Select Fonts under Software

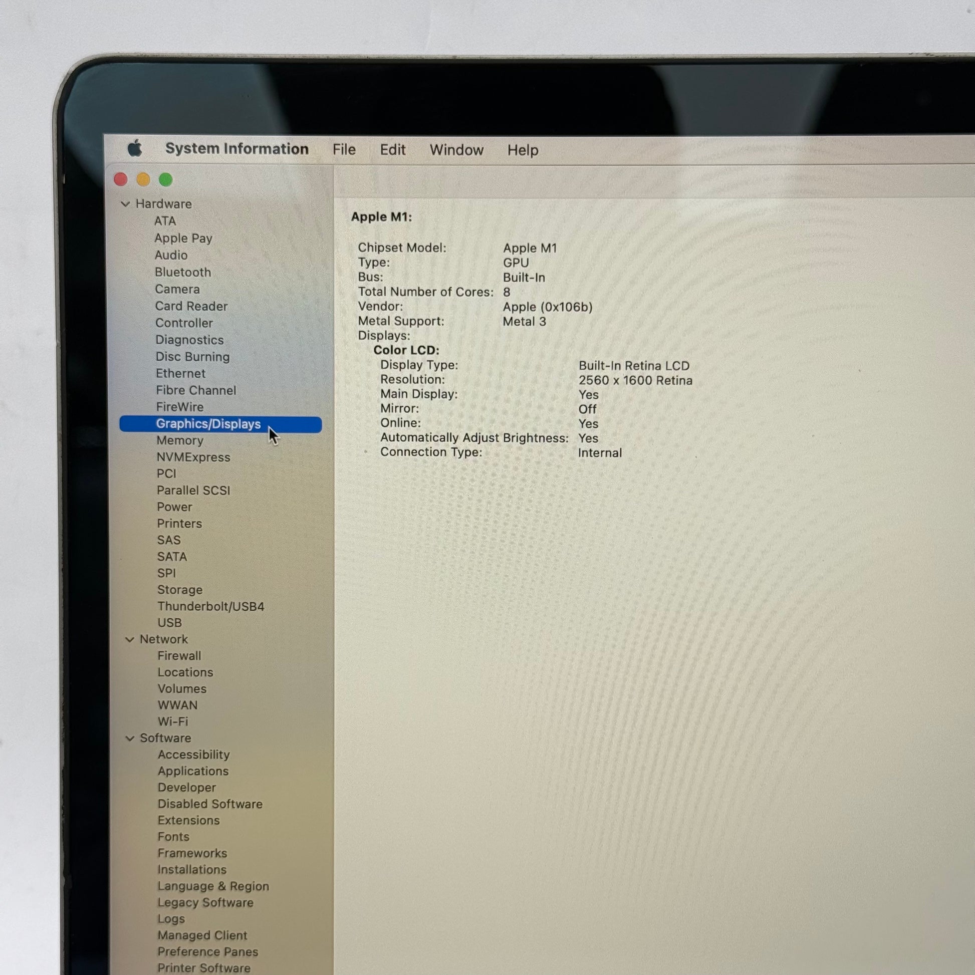pos(173,837)
